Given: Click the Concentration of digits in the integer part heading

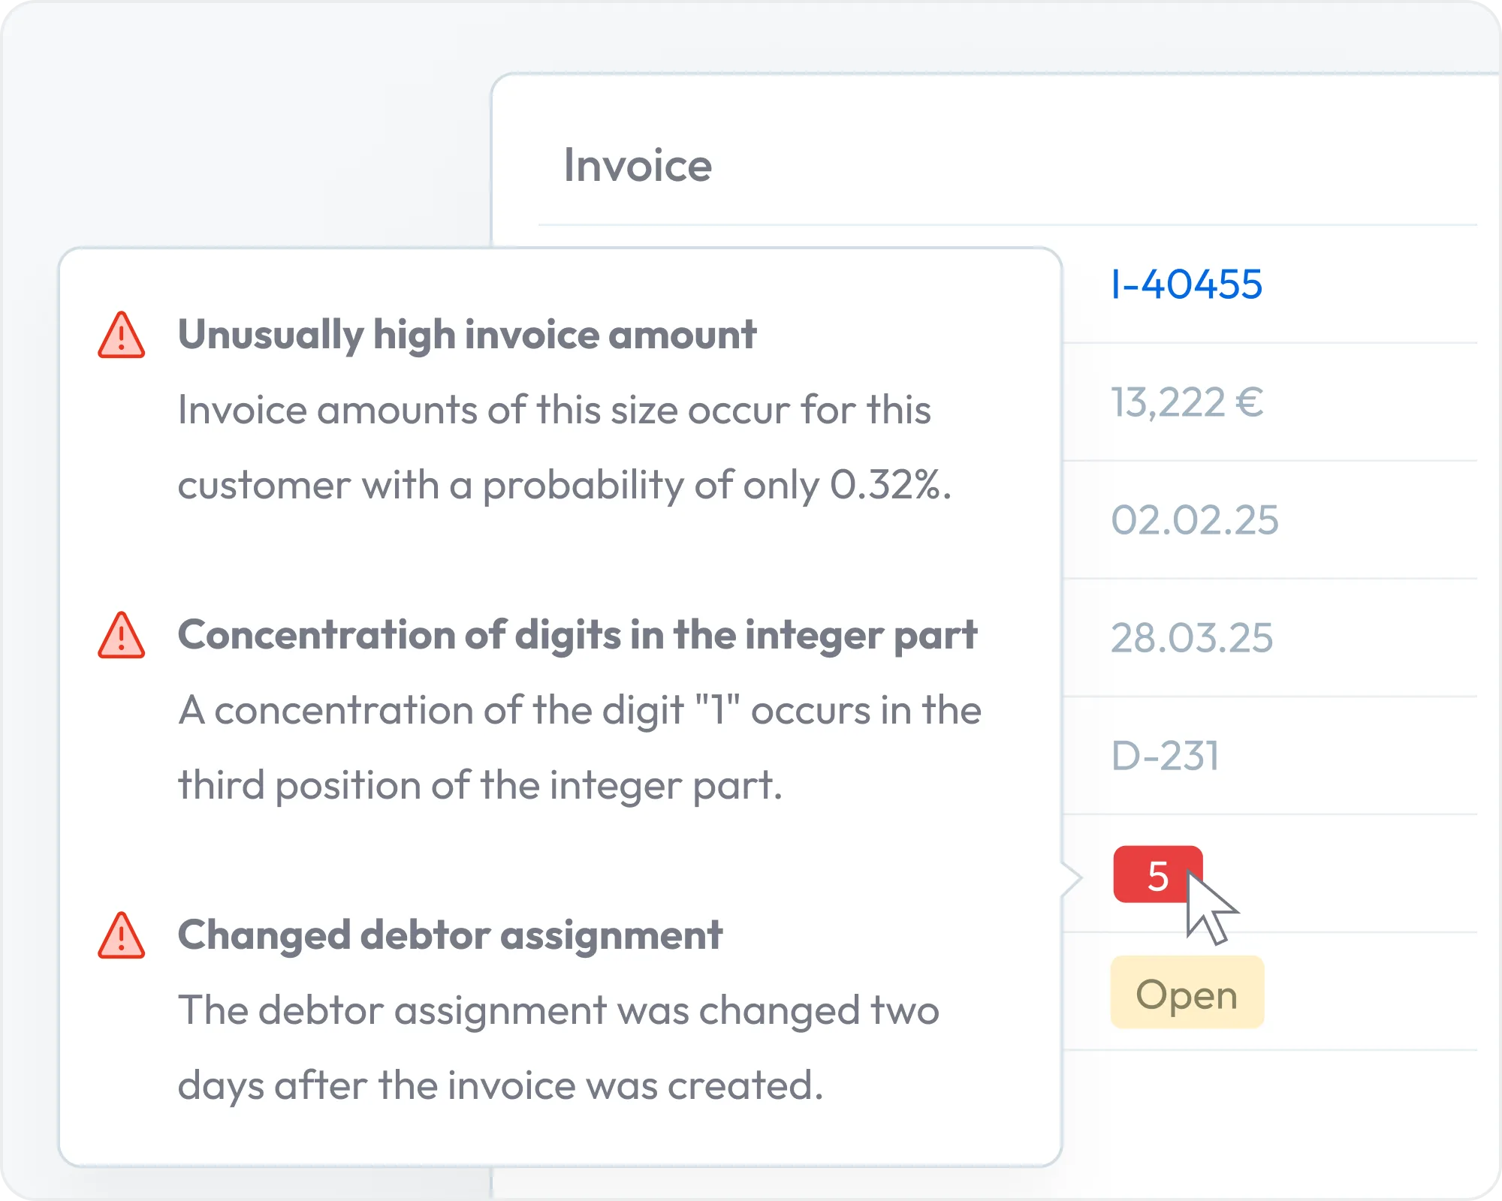Looking at the screenshot, I should pyautogui.click(x=578, y=636).
